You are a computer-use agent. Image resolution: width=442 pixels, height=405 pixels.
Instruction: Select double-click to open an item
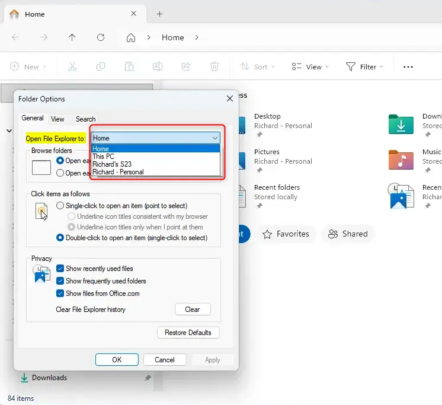(60, 238)
